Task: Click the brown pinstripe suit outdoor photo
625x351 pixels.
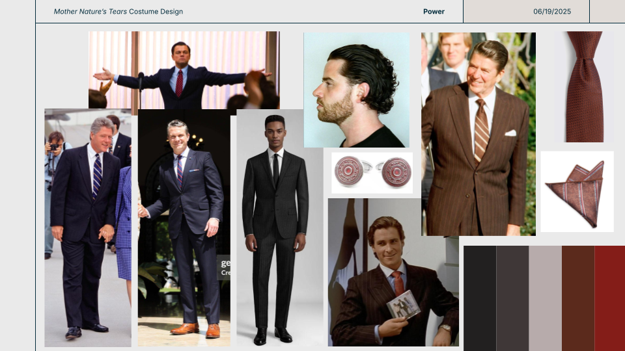Action: coord(478,134)
